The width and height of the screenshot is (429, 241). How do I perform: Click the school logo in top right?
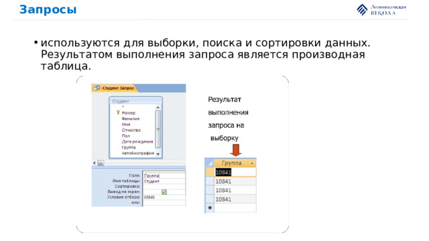(381, 10)
